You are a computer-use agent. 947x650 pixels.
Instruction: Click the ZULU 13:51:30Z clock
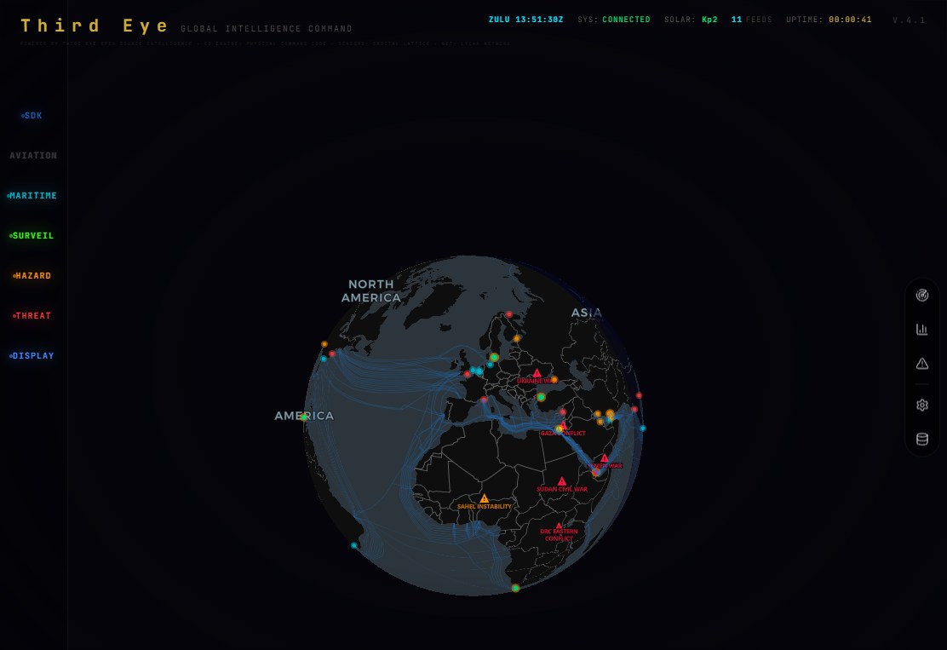pyautogui.click(x=525, y=20)
